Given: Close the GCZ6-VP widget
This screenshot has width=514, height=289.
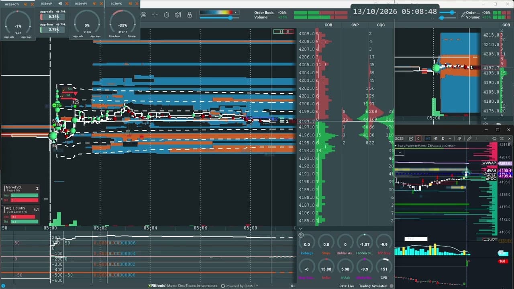Looking at the screenshot, I should click(x=67, y=4).
